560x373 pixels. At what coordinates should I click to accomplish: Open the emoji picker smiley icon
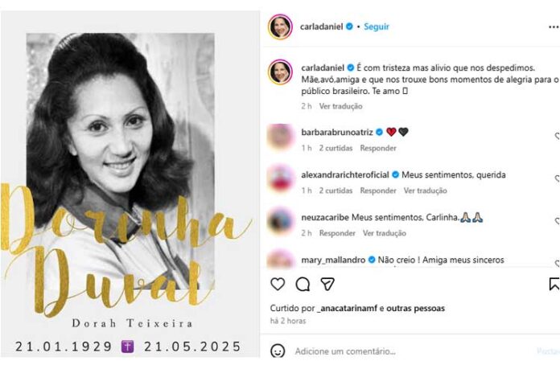(278, 350)
